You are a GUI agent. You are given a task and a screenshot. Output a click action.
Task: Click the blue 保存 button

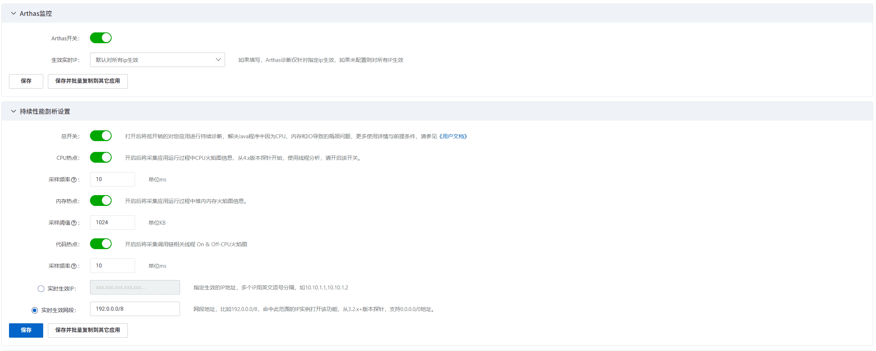(x=26, y=330)
